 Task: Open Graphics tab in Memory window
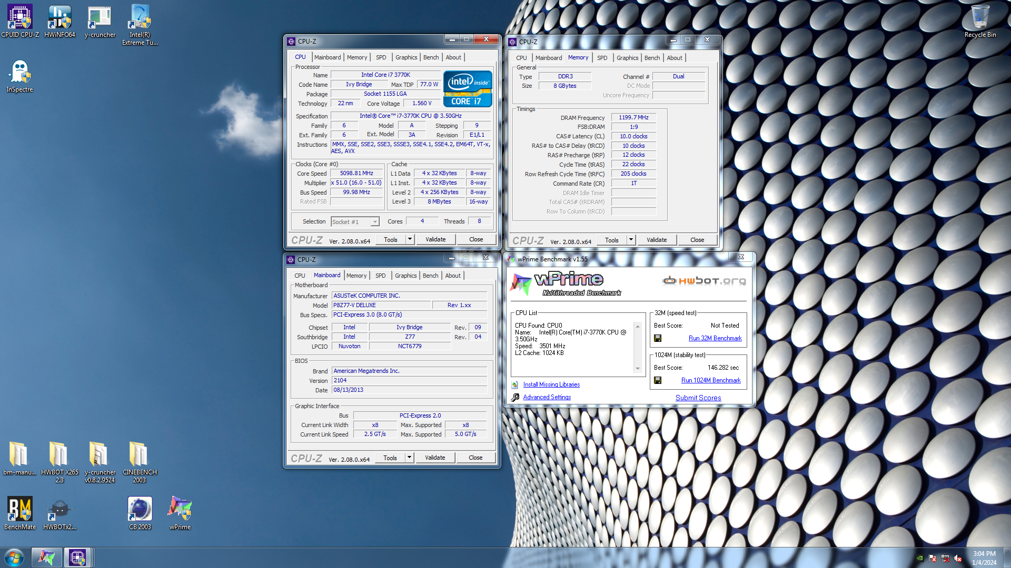(627, 58)
